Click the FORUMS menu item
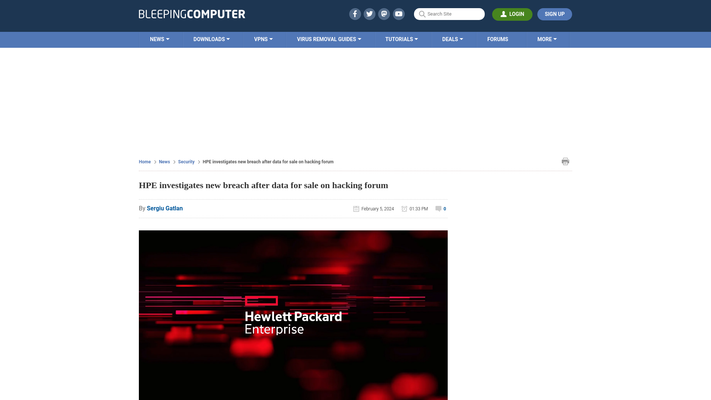The height and width of the screenshot is (400, 711). pos(498,39)
